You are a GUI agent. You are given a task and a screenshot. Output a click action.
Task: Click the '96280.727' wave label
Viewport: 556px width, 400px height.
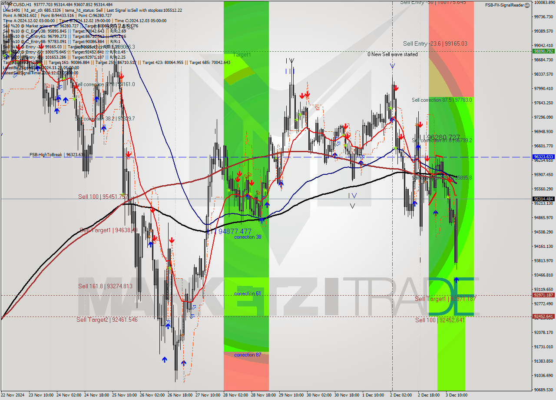(443, 137)
